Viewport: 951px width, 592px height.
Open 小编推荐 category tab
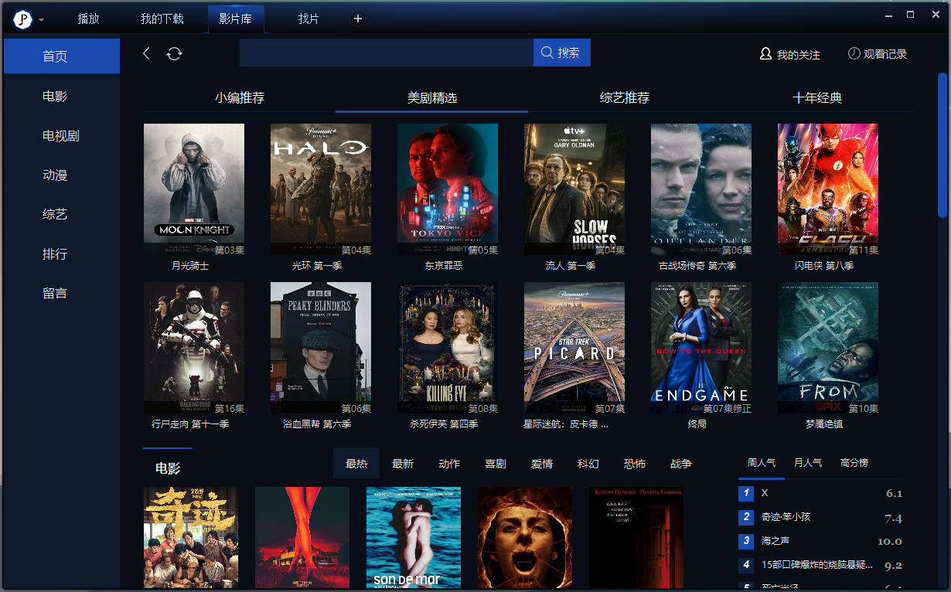point(240,98)
